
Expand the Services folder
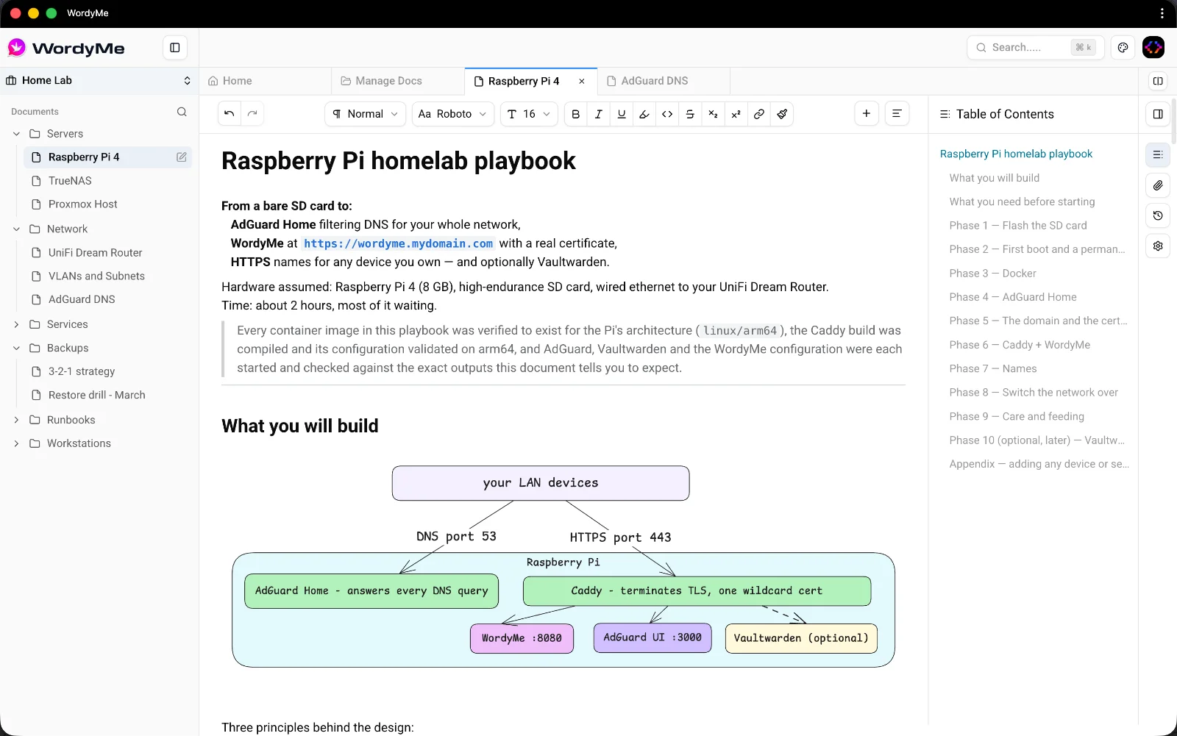(x=16, y=324)
